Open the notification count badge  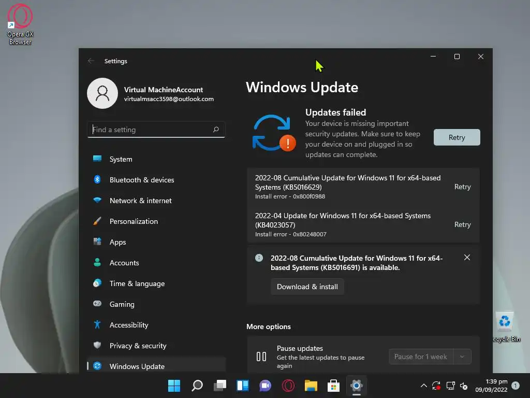pos(516,385)
